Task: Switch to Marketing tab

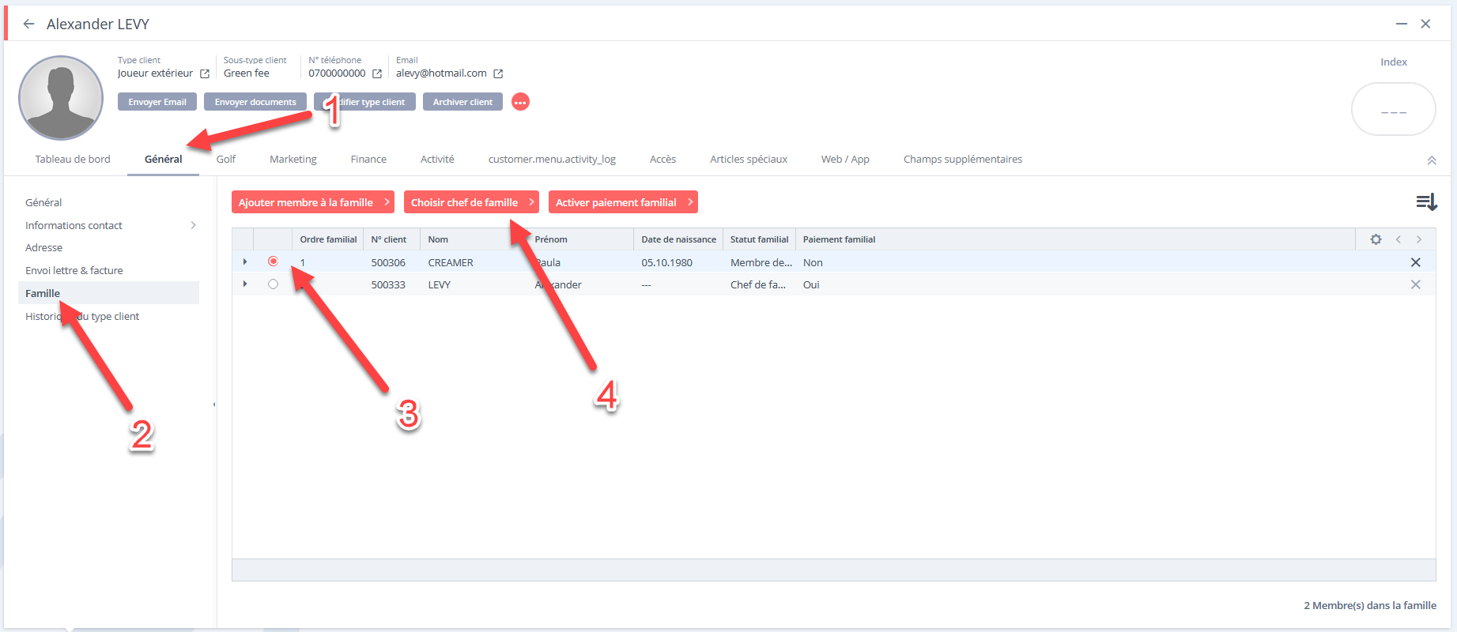Action: 293,159
